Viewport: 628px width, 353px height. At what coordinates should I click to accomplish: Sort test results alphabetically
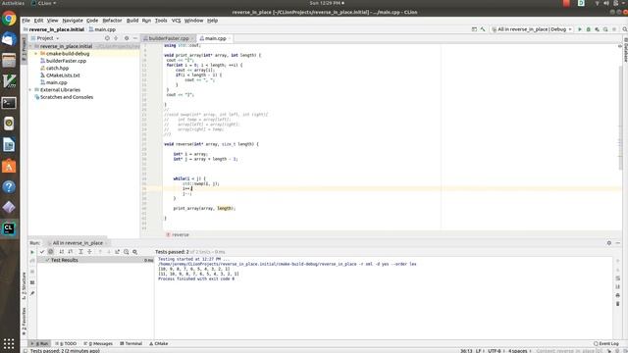click(x=61, y=252)
